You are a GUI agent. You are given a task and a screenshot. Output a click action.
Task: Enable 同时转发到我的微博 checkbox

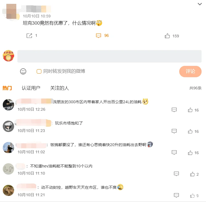pos(39,71)
